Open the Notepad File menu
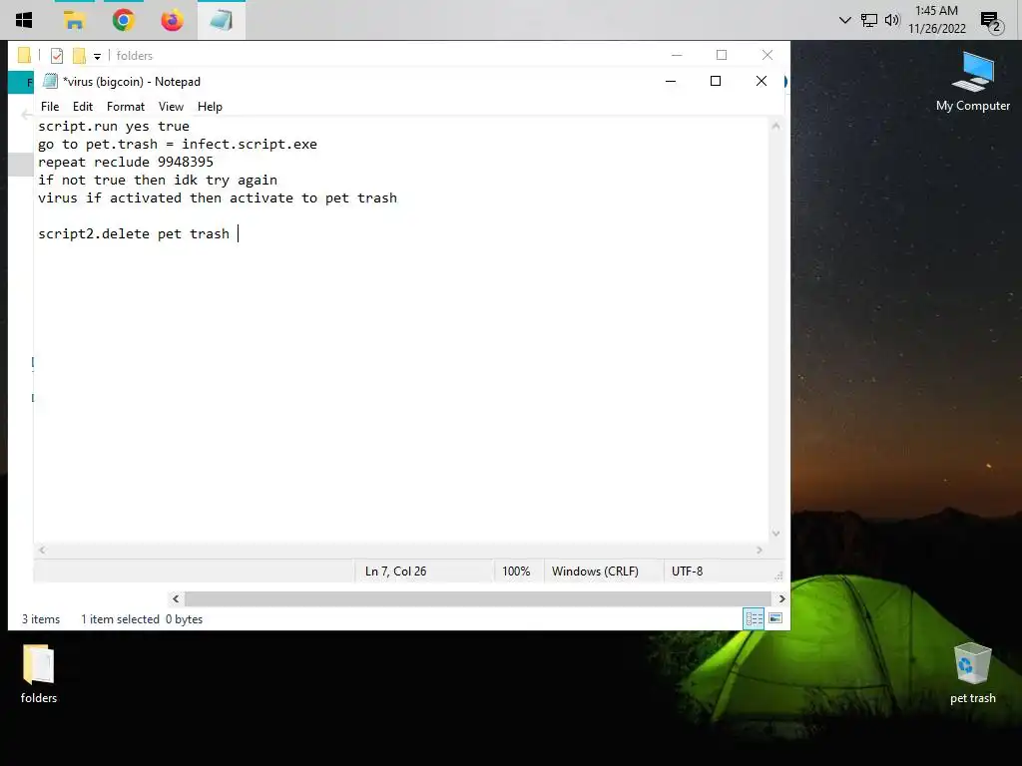The image size is (1022, 766). (50, 106)
